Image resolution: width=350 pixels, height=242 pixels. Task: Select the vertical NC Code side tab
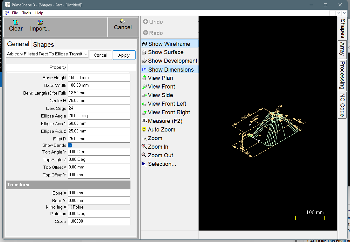343,105
